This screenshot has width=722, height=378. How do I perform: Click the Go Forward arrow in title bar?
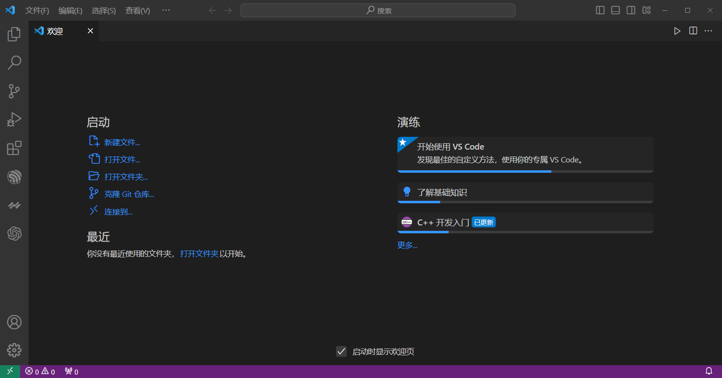(x=228, y=10)
